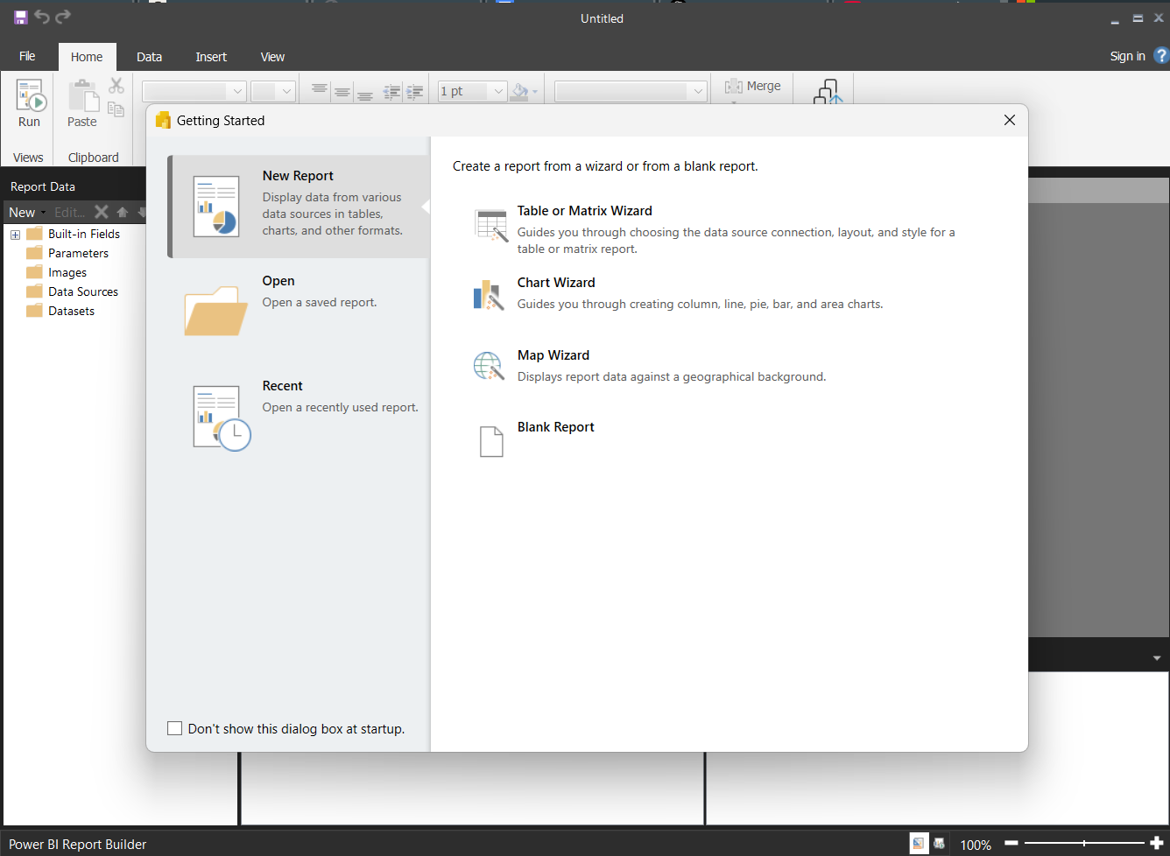This screenshot has height=856, width=1170.
Task: Click the move up arrow in Report Data
Action: 122,212
